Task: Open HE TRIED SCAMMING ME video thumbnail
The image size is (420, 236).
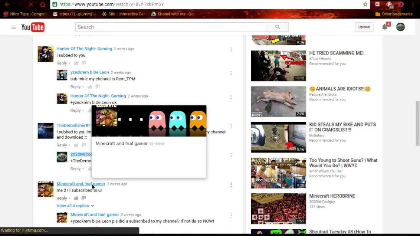Action: point(279,66)
